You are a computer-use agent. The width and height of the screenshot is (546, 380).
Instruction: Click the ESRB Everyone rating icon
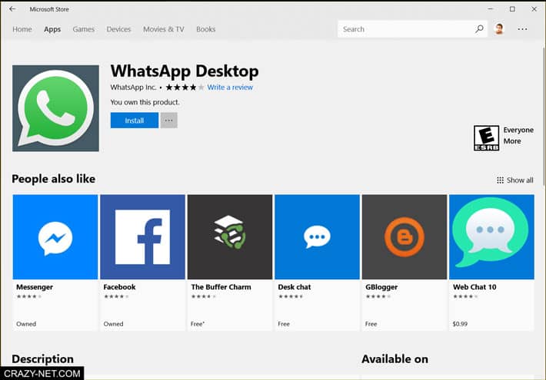pos(486,138)
